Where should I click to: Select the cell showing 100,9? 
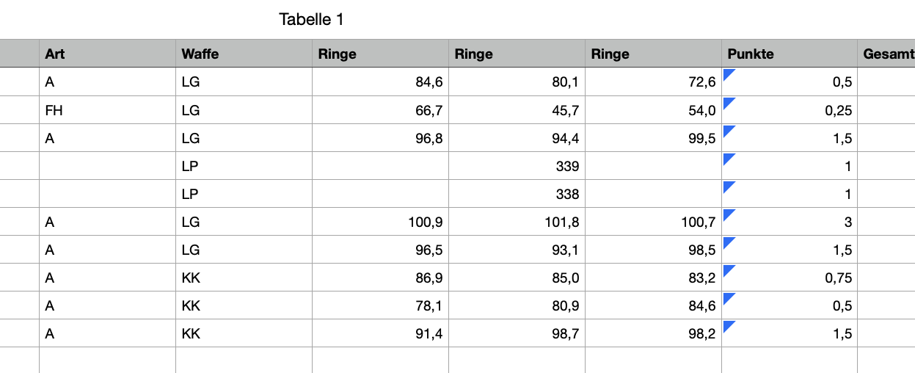[380, 222]
